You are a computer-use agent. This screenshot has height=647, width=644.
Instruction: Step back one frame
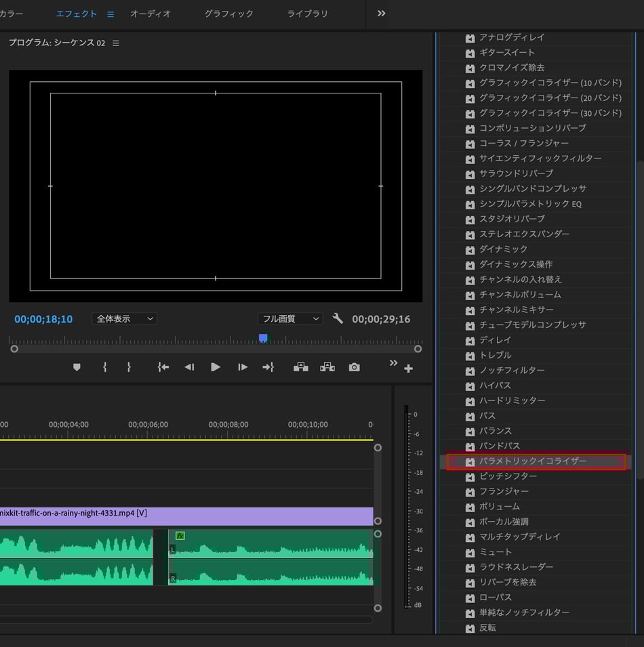[x=189, y=367]
